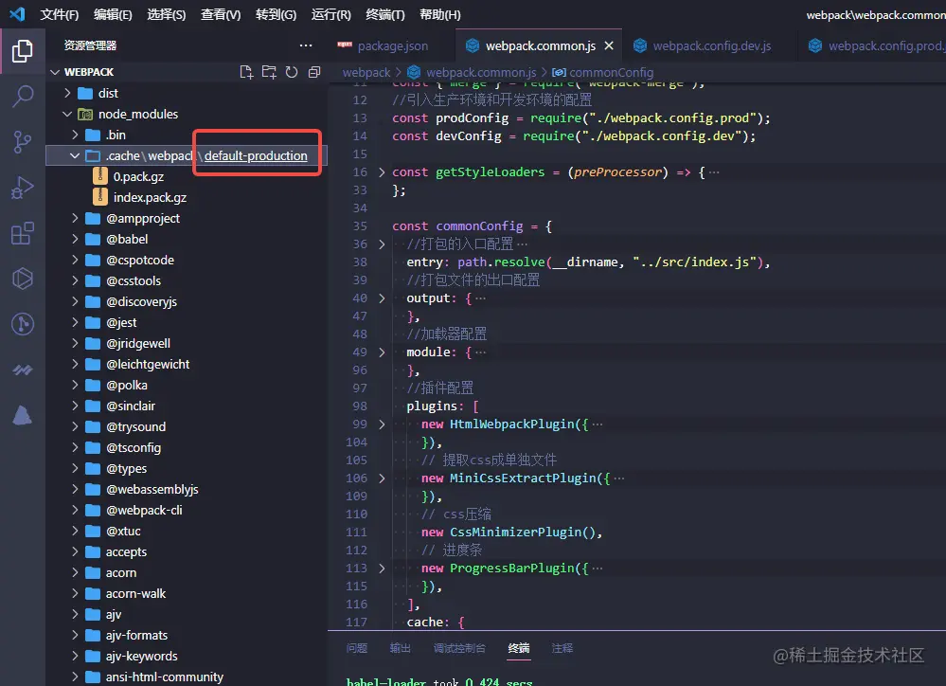Collapse all folders in explorer

314,72
